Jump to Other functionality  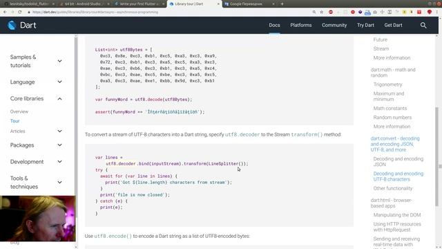pos(393,188)
